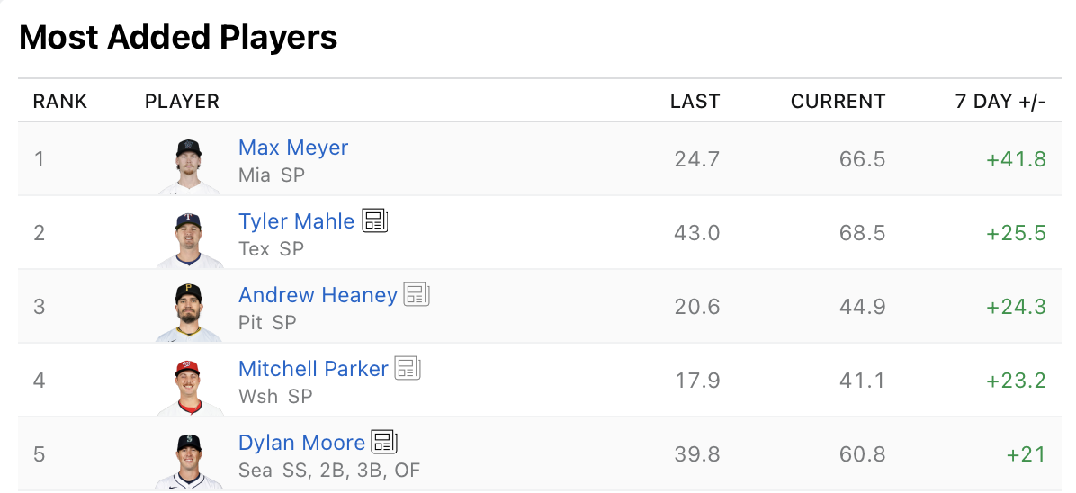Select Tyler Mahle's headshot photo
1076x493 pixels.
[189, 239]
